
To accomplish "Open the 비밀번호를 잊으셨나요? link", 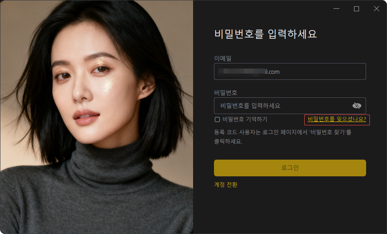I will (337, 119).
